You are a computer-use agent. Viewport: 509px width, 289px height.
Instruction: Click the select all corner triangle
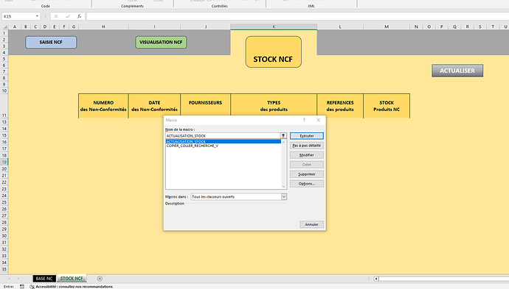pyautogui.click(x=4, y=26)
